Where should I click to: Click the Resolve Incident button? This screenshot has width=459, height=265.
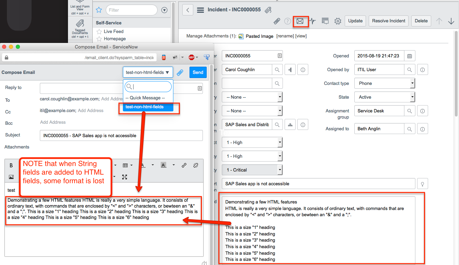(388, 21)
